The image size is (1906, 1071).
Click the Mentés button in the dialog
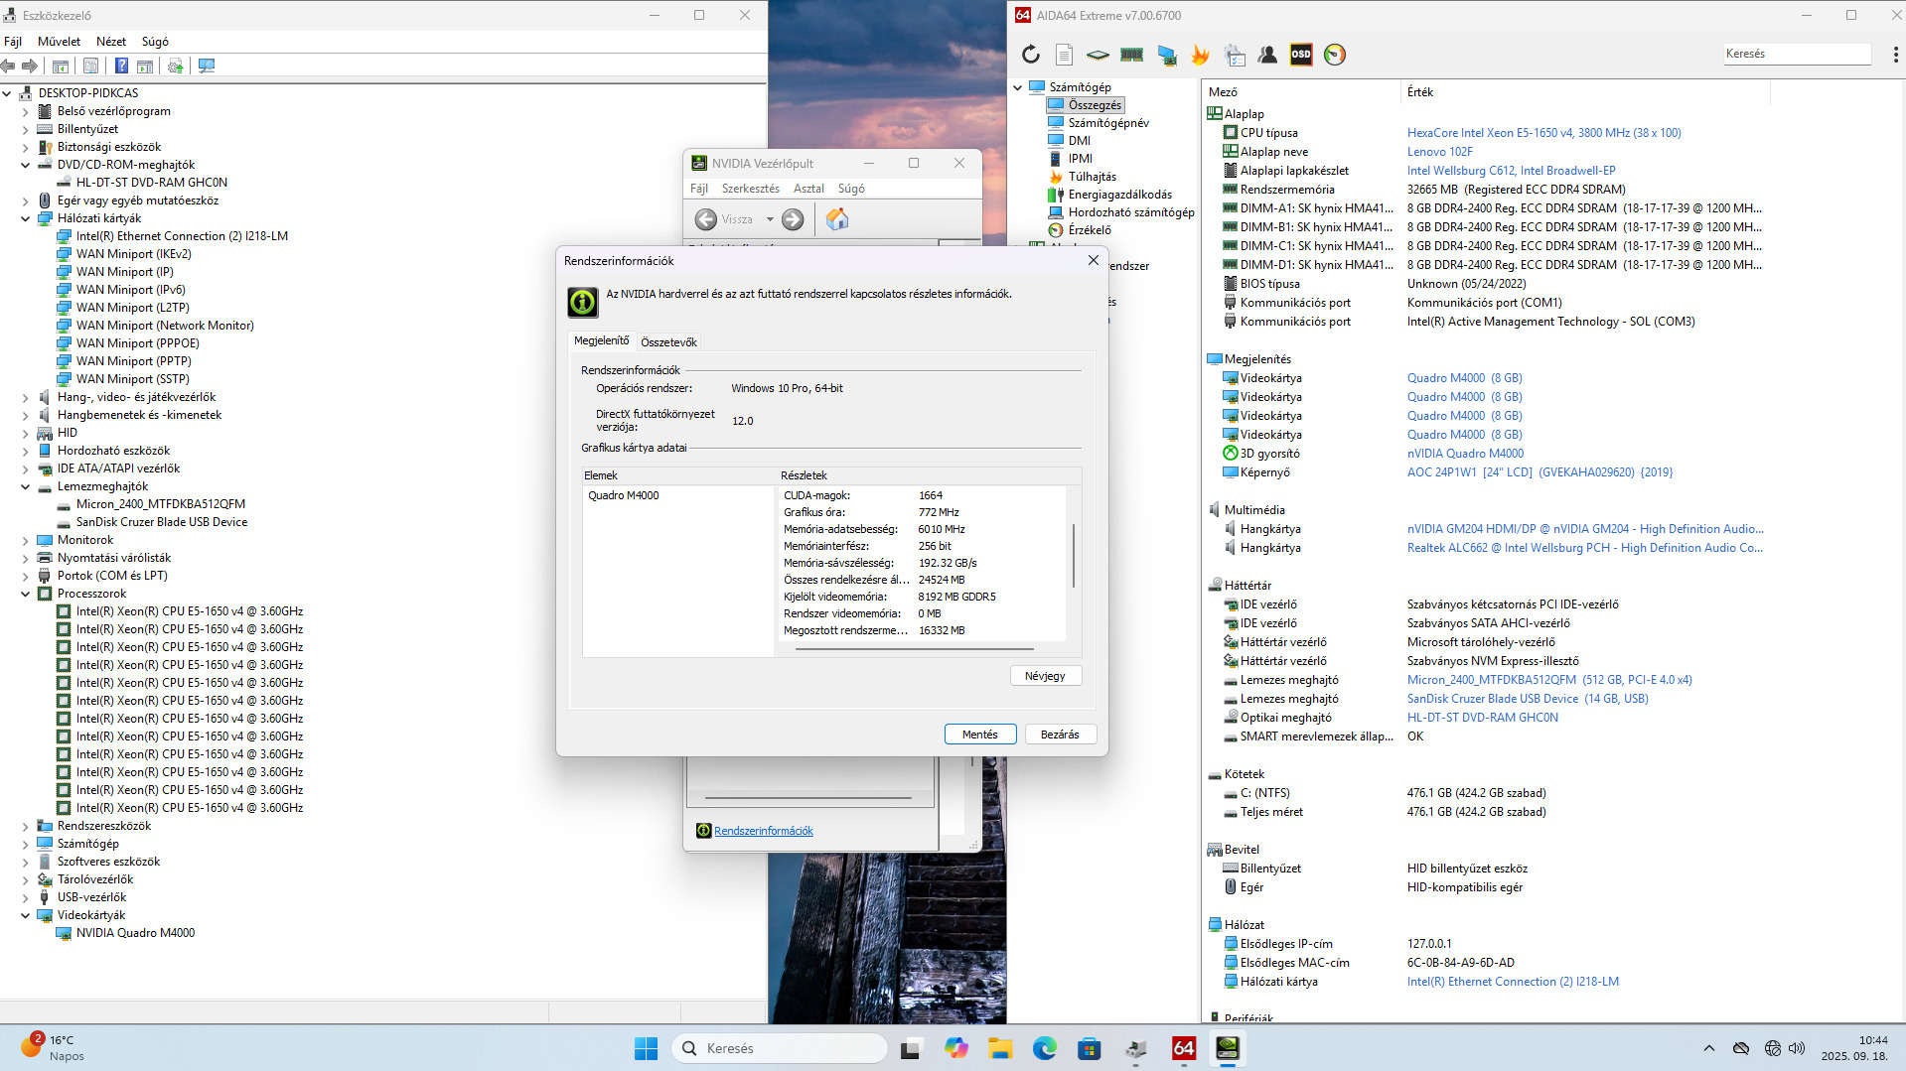[x=979, y=735]
